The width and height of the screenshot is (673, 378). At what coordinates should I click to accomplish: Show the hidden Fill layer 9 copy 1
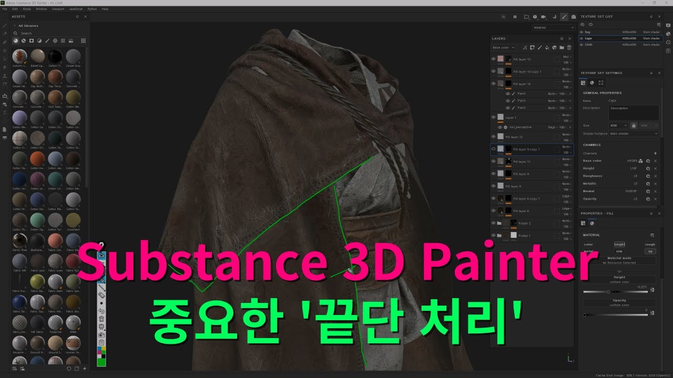click(x=493, y=149)
